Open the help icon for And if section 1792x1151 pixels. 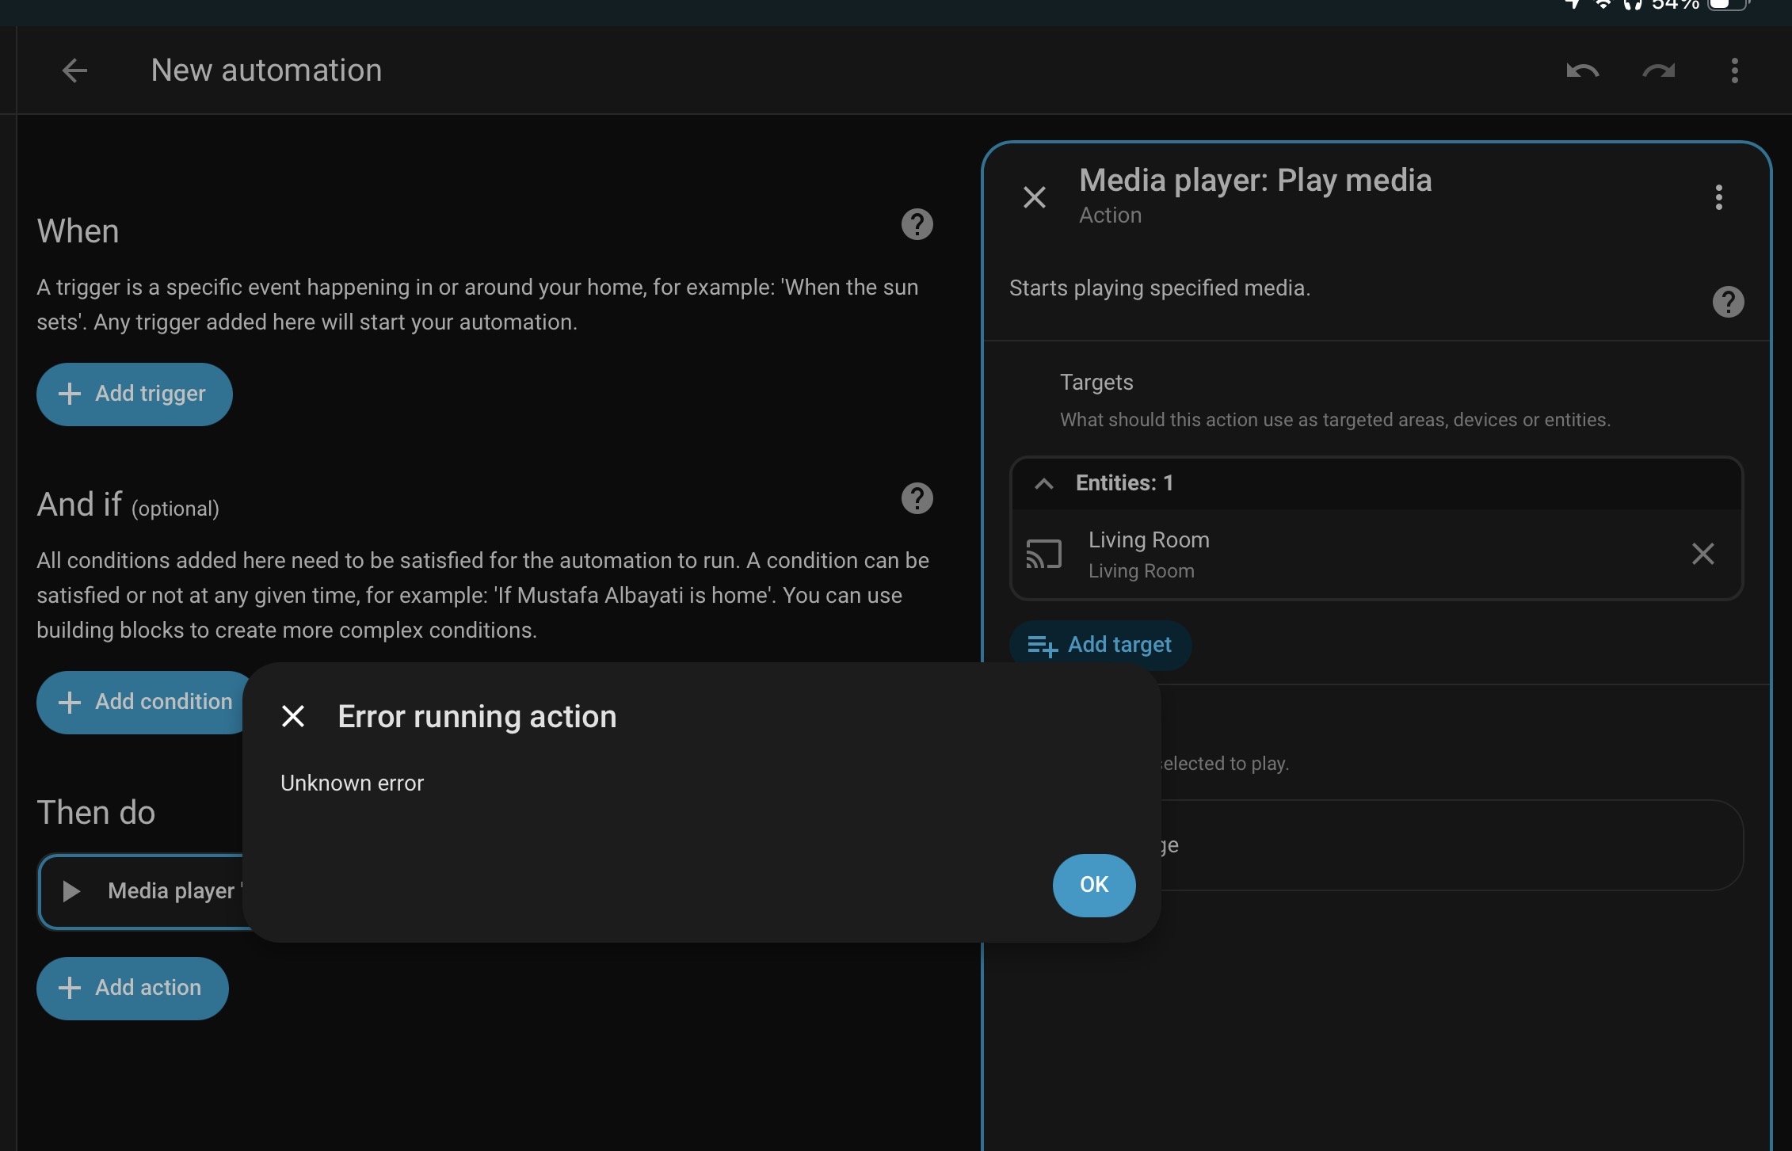[x=917, y=498]
